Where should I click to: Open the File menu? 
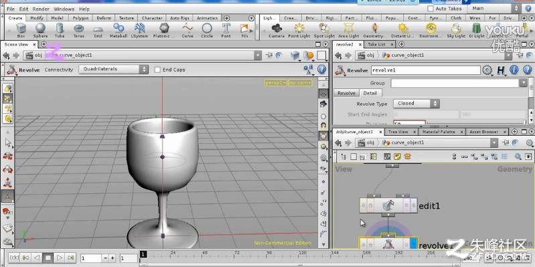pos(11,9)
